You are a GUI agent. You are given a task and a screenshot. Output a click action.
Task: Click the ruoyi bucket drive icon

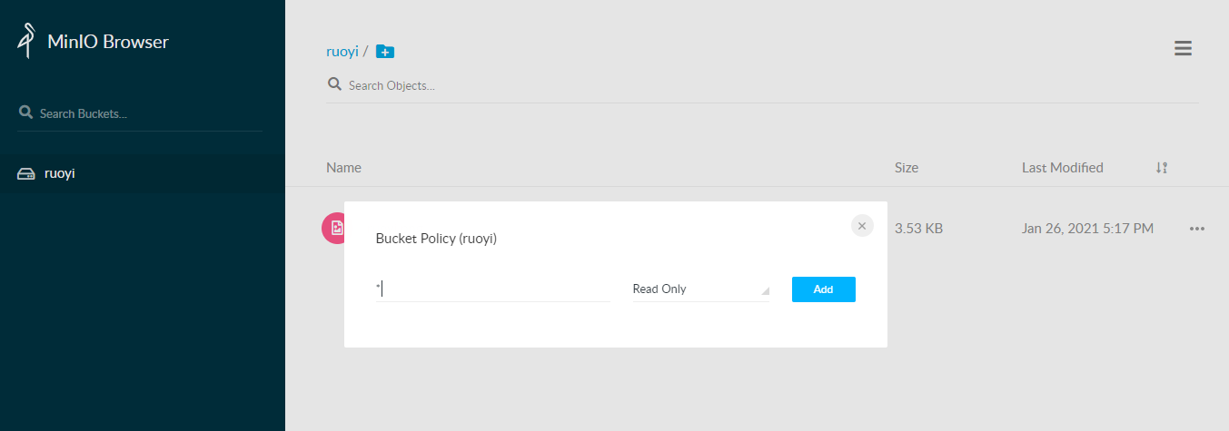point(26,173)
